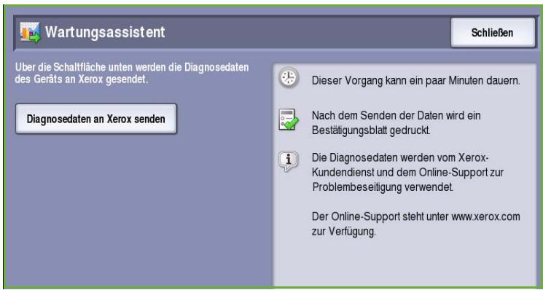Screen dimensions: 543x290
Task: Click text about Bestätigungsblatt gedruckt
Action: coord(396,123)
